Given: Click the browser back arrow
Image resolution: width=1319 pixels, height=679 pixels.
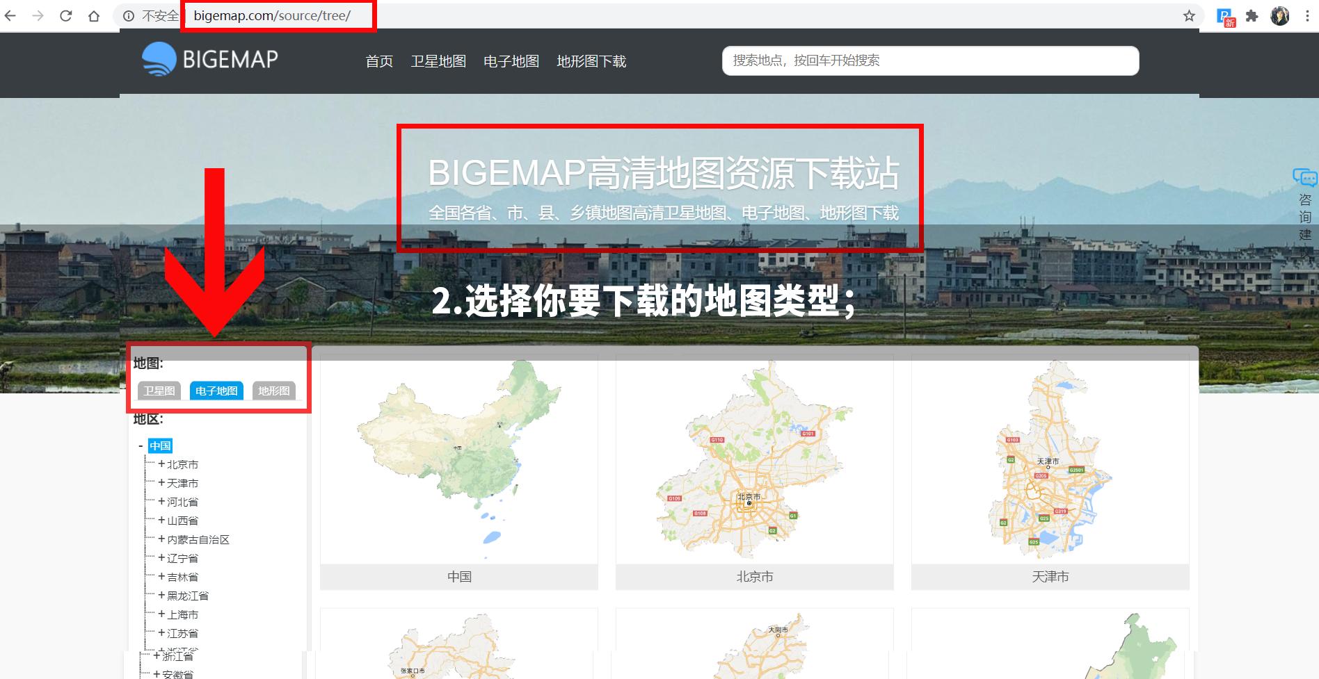Looking at the screenshot, I should point(12,15).
